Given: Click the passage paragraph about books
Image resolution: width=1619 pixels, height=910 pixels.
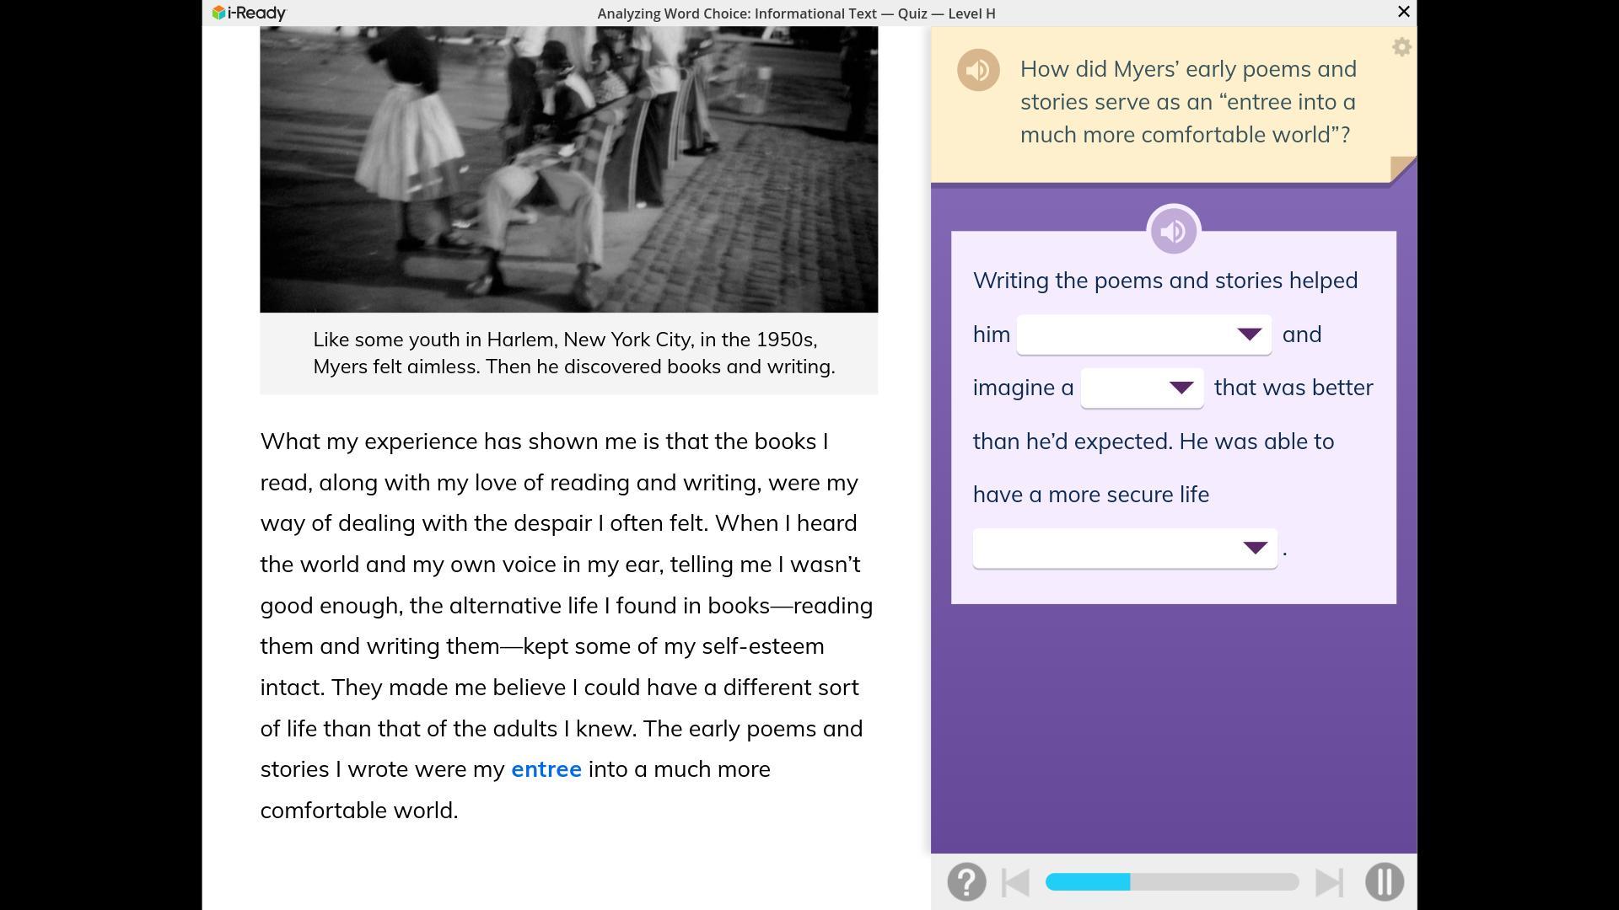Looking at the screenshot, I should point(565,625).
